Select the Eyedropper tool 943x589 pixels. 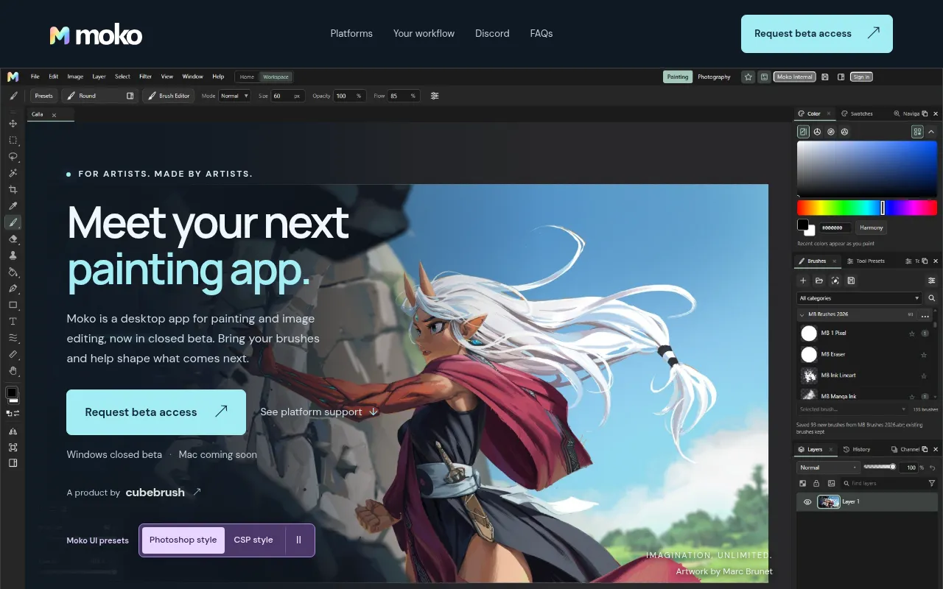(13, 206)
